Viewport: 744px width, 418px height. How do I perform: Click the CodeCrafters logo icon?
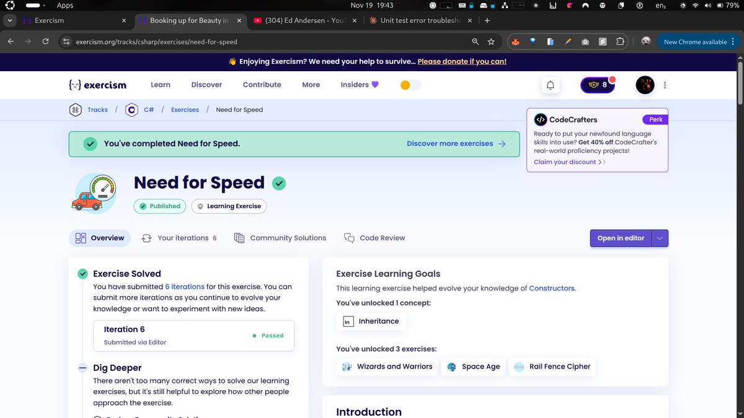pyautogui.click(x=542, y=119)
